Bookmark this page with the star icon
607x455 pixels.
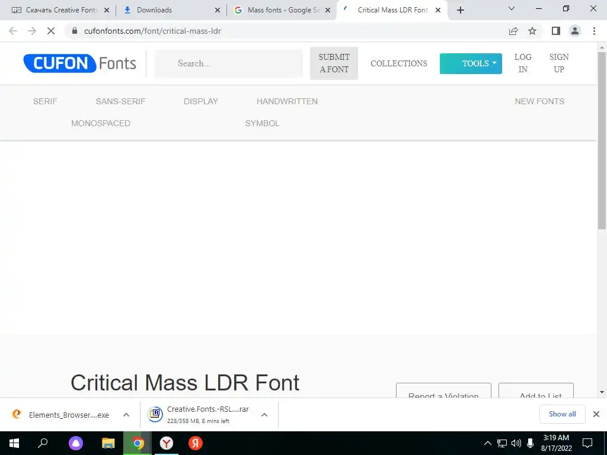532,31
